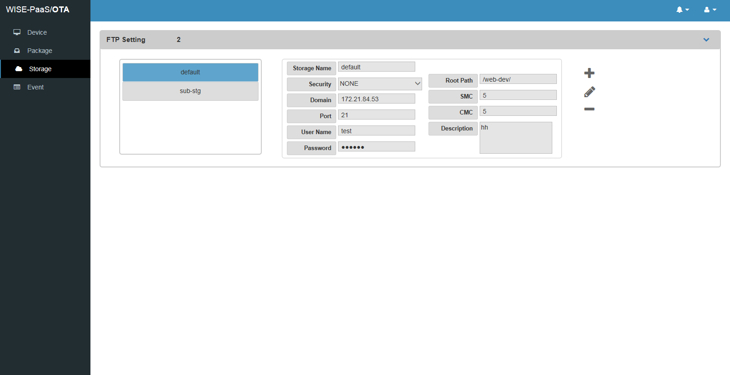The image size is (730, 375).
Task: Select the Storage menu item
Action: pyautogui.click(x=40, y=69)
